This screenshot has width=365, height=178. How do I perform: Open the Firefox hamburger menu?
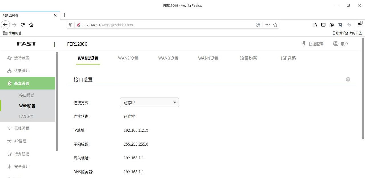point(360,25)
